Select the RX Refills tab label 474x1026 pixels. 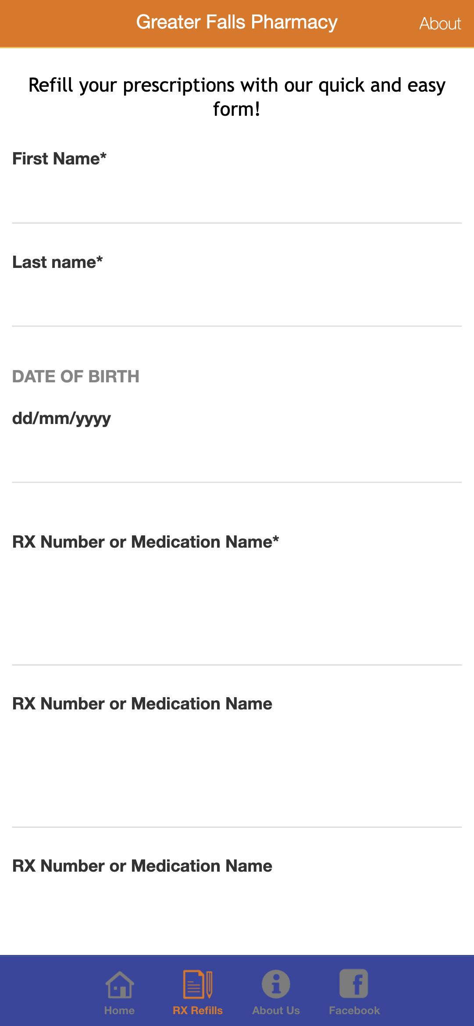[198, 1010]
